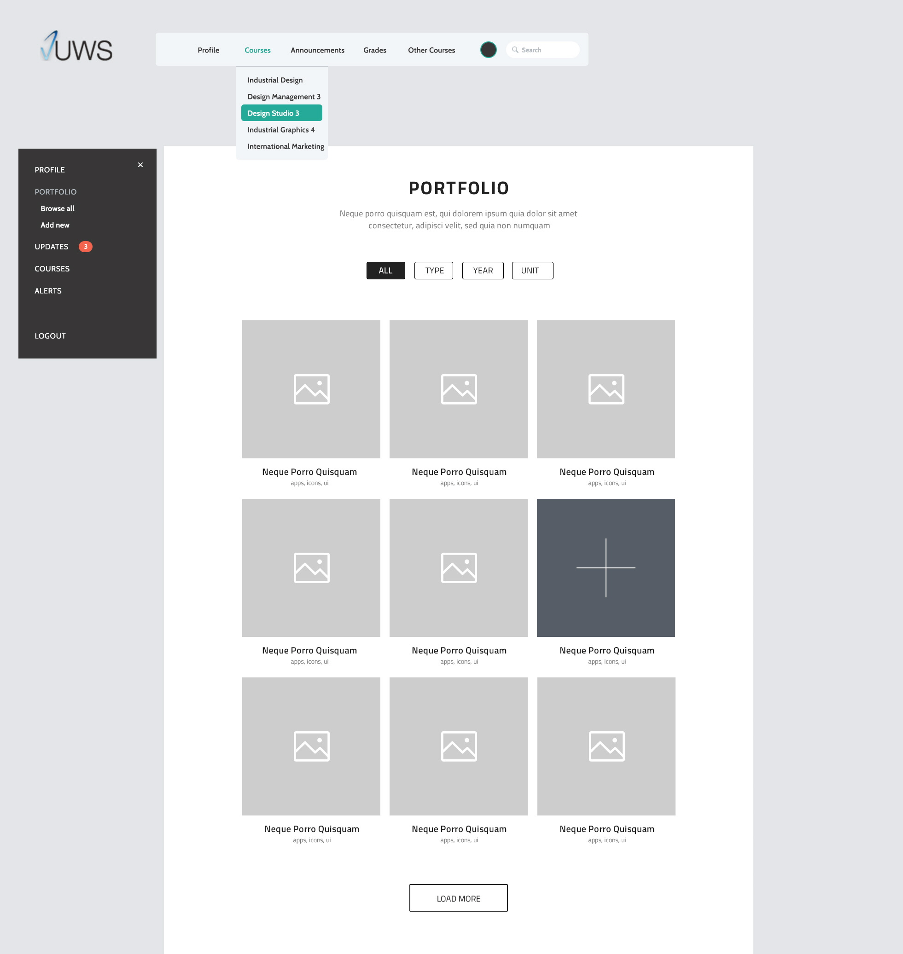Open the bottom-right portfolio image placeholder
Image resolution: width=903 pixels, height=954 pixels.
(x=606, y=746)
